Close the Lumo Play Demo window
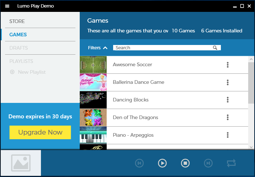This screenshot has height=177, width=255. click(249, 6)
